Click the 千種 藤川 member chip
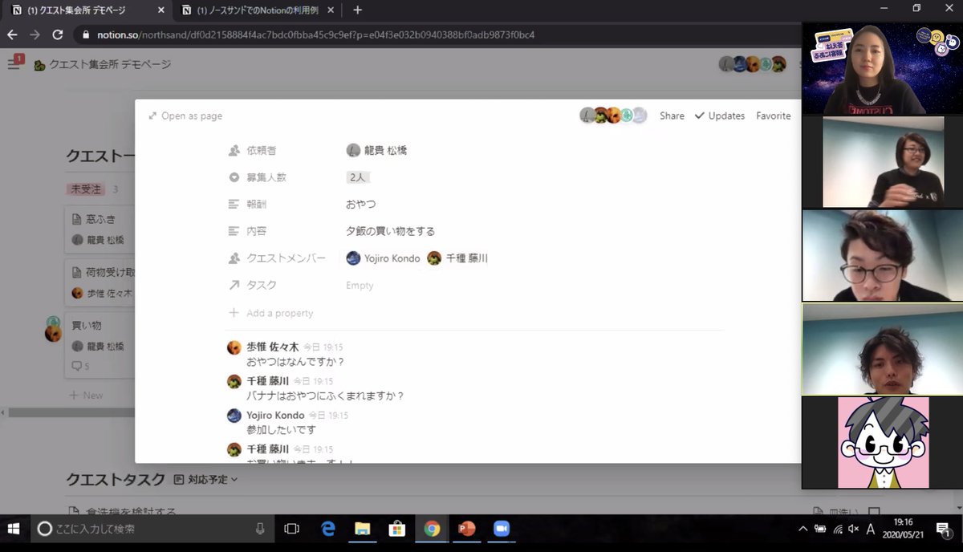963x552 pixels. pos(457,258)
